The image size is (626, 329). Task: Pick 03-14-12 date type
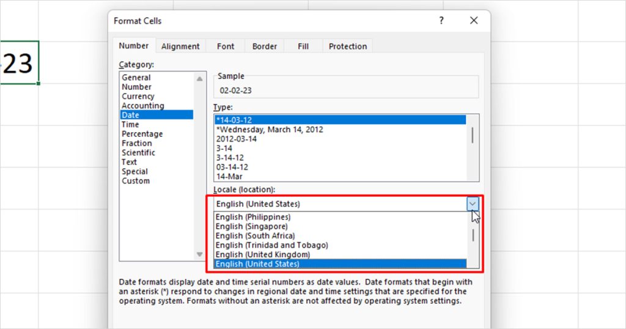pos(340,167)
